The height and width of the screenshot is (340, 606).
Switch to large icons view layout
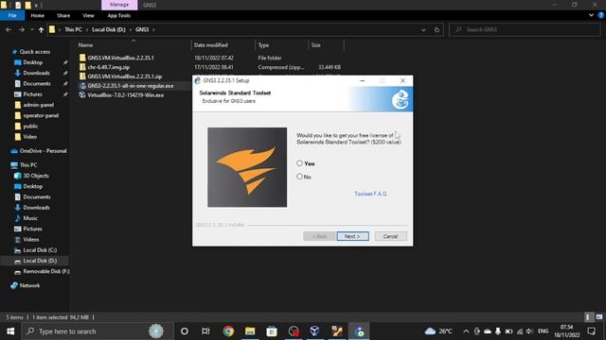599,317
